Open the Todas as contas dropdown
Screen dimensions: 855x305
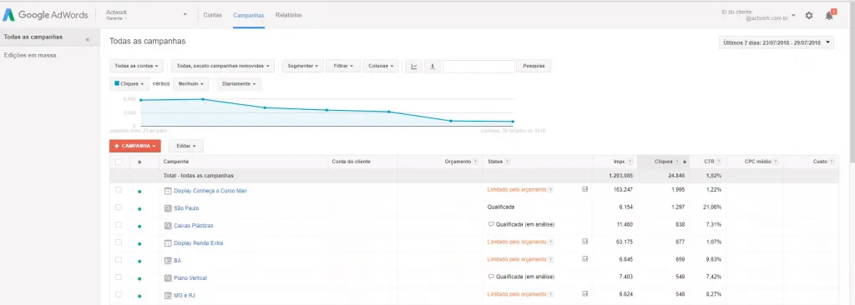coord(136,67)
